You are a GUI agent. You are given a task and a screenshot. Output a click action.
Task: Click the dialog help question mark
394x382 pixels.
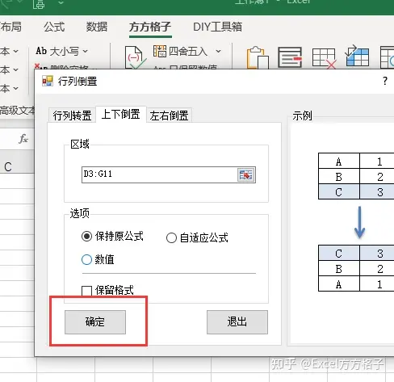[385, 81]
